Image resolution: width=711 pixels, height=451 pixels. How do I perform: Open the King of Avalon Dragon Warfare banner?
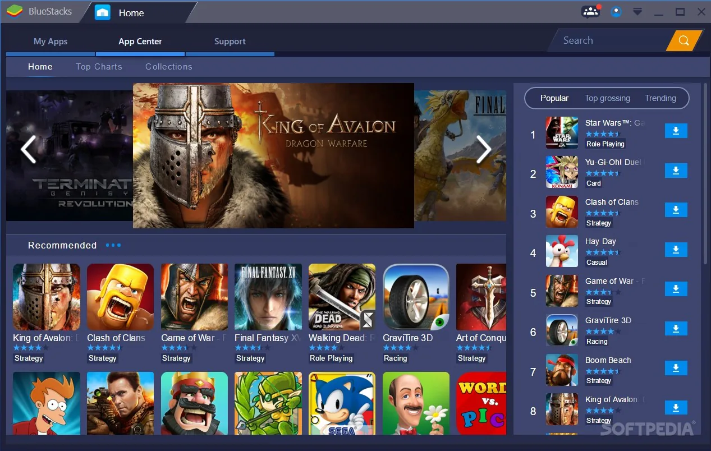[x=273, y=155]
